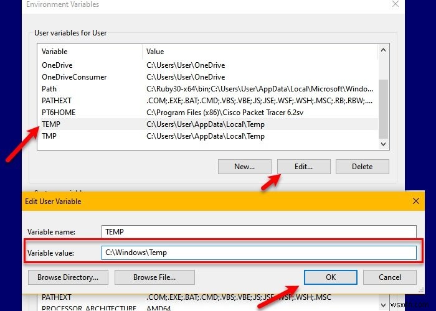Click the OK button in Edit User Variable

[x=331, y=277]
